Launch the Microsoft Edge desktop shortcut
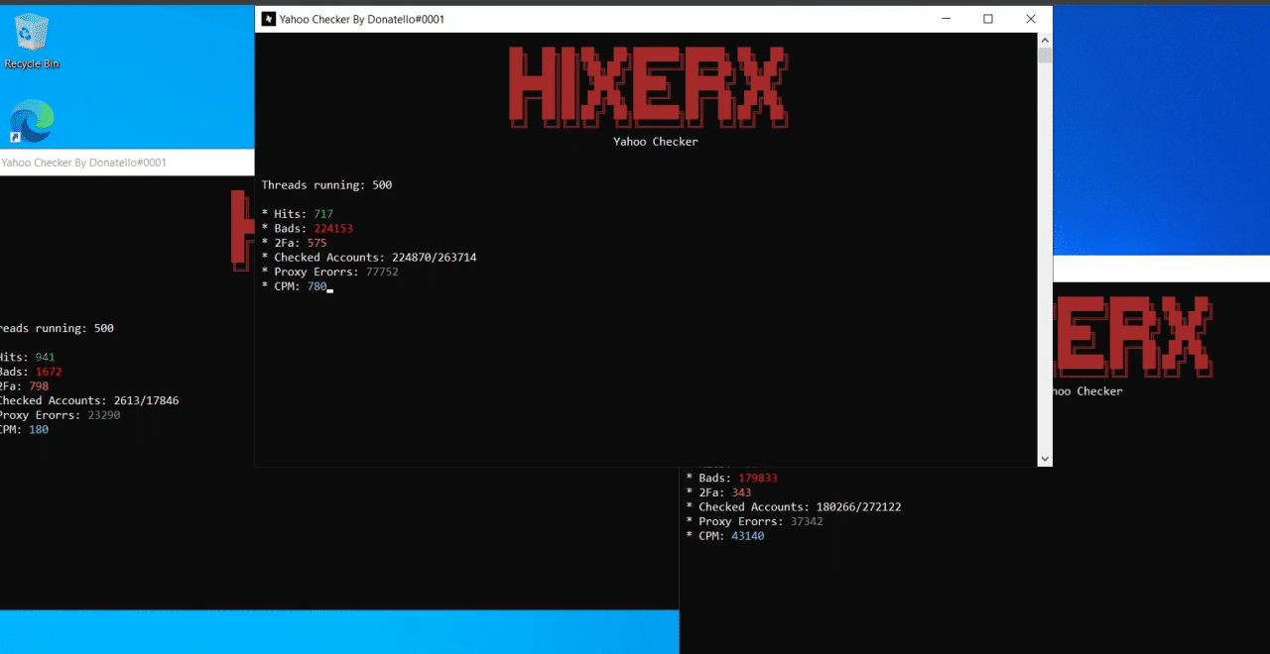The height and width of the screenshot is (654, 1270). click(x=32, y=121)
